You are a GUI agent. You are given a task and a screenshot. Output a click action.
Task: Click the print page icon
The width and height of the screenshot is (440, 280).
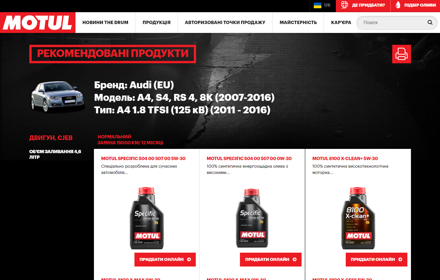(401, 54)
